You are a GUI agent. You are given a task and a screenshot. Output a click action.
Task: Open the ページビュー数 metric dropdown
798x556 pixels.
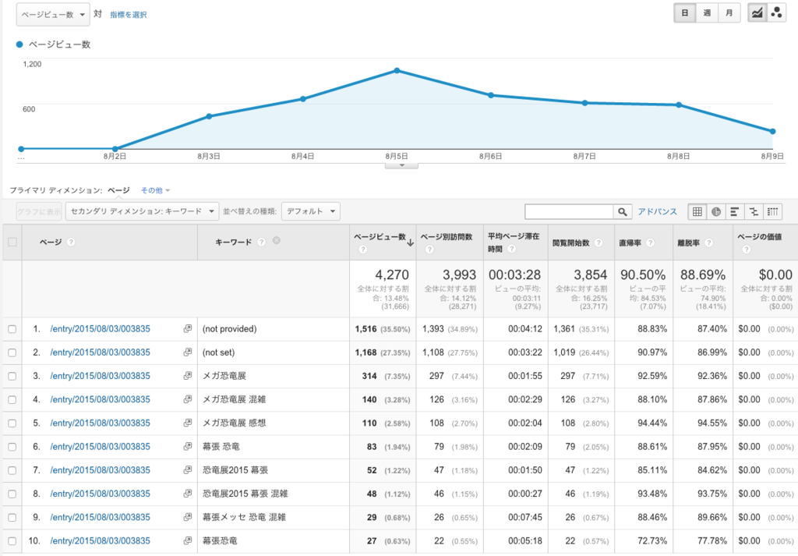point(53,14)
